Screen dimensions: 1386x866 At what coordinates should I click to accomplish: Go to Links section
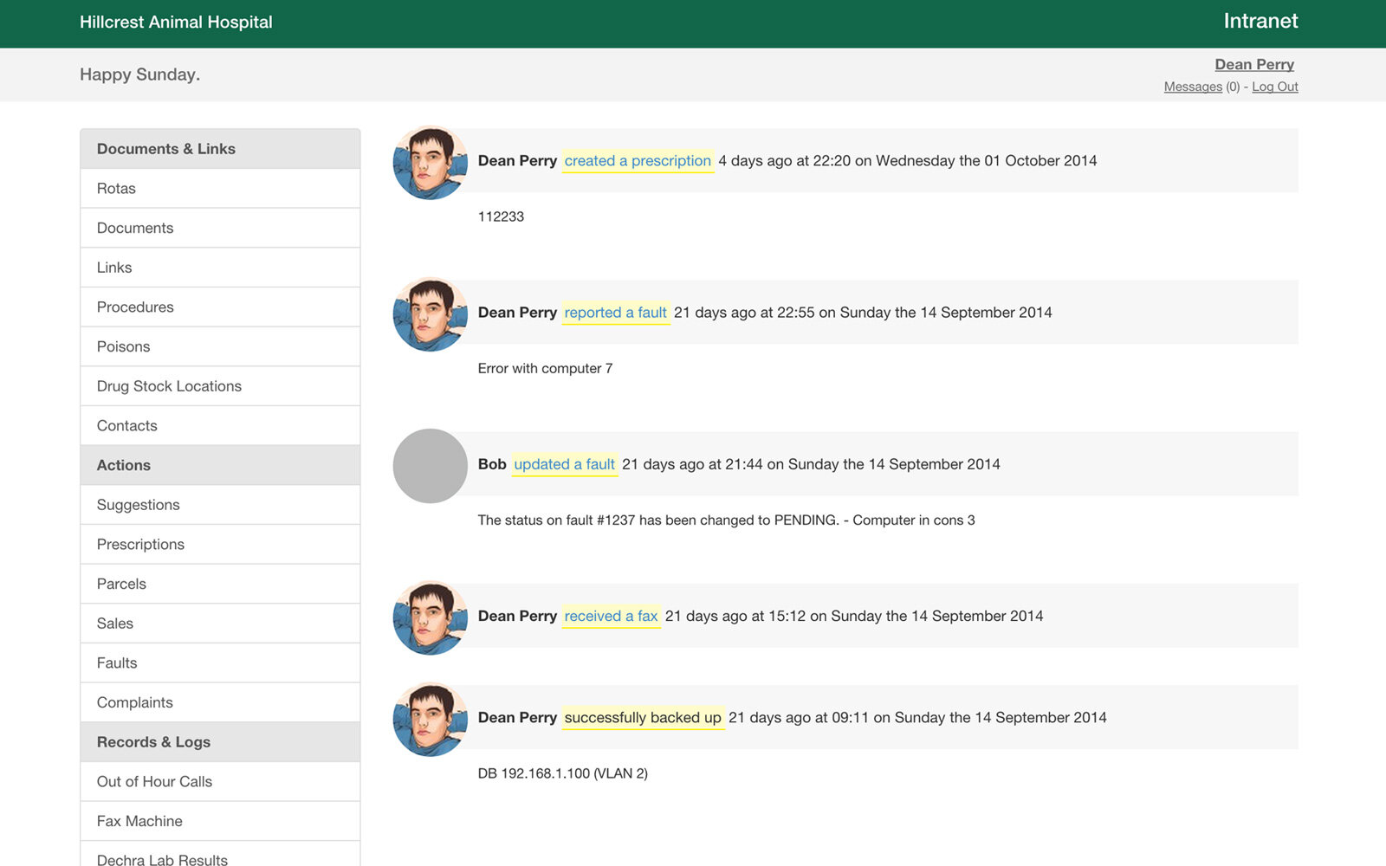coord(220,268)
